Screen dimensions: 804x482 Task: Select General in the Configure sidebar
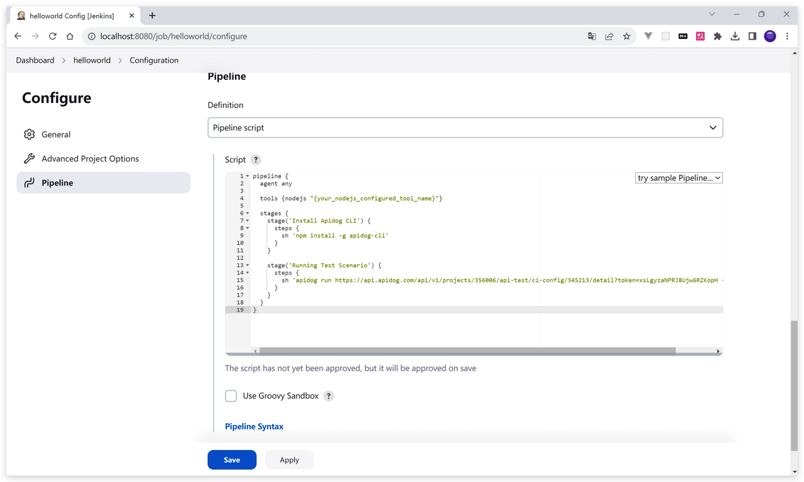point(56,134)
